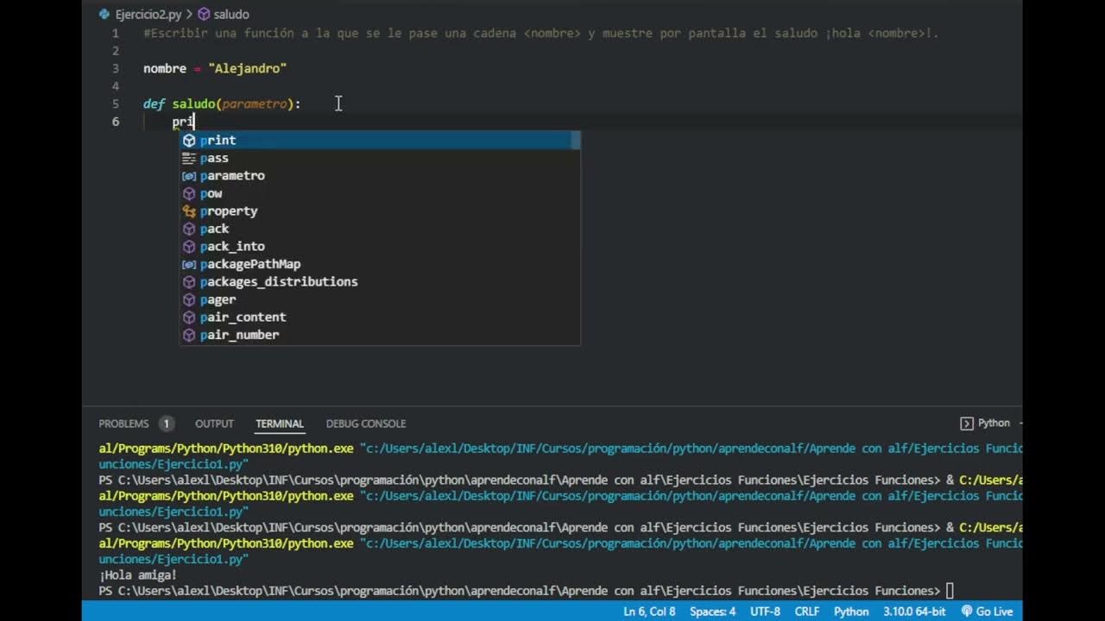Select the 3.10.0 64-bit interpreter
This screenshot has width=1105, height=621.
coord(914,612)
